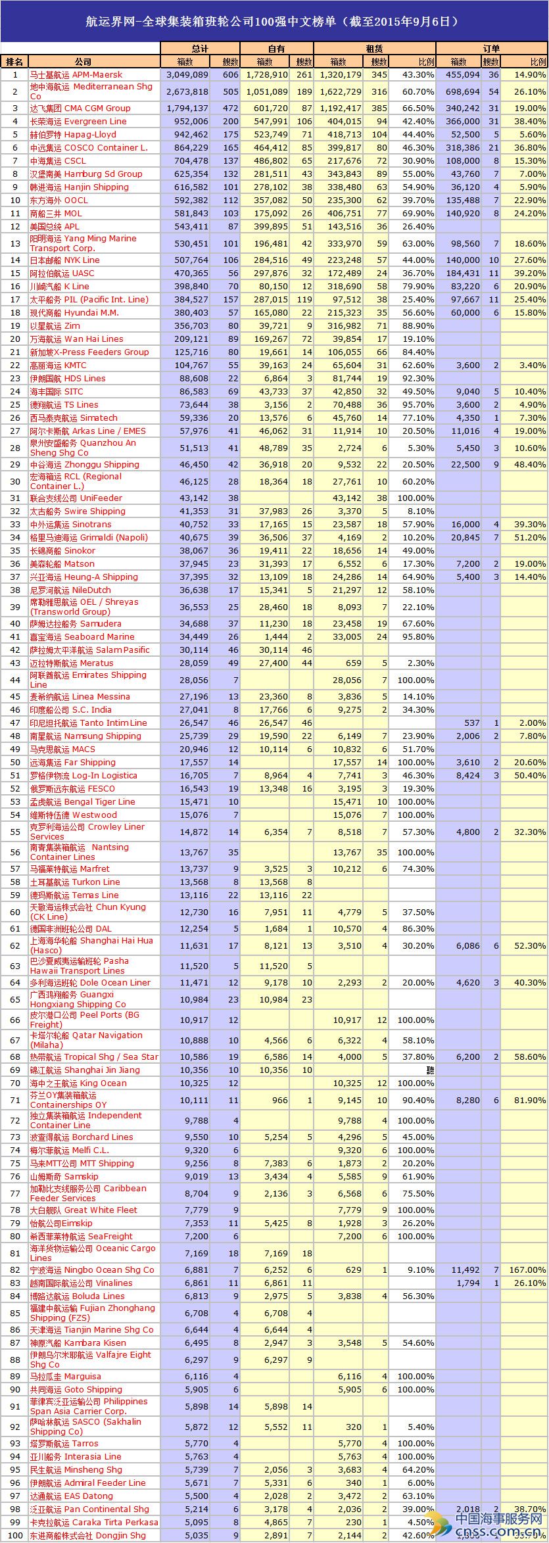The image size is (549, 1543).
Task: Select the 以星航运 Zim company cell
Action: coord(55,326)
